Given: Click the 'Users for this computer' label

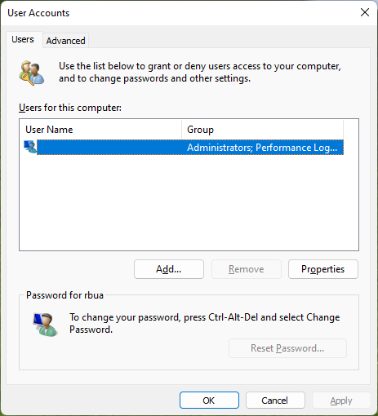Looking at the screenshot, I should [x=70, y=108].
